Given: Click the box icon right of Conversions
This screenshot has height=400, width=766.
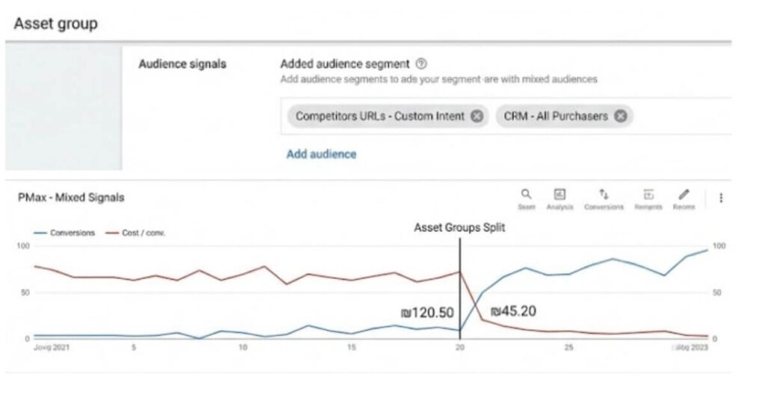Looking at the screenshot, I should click(649, 194).
